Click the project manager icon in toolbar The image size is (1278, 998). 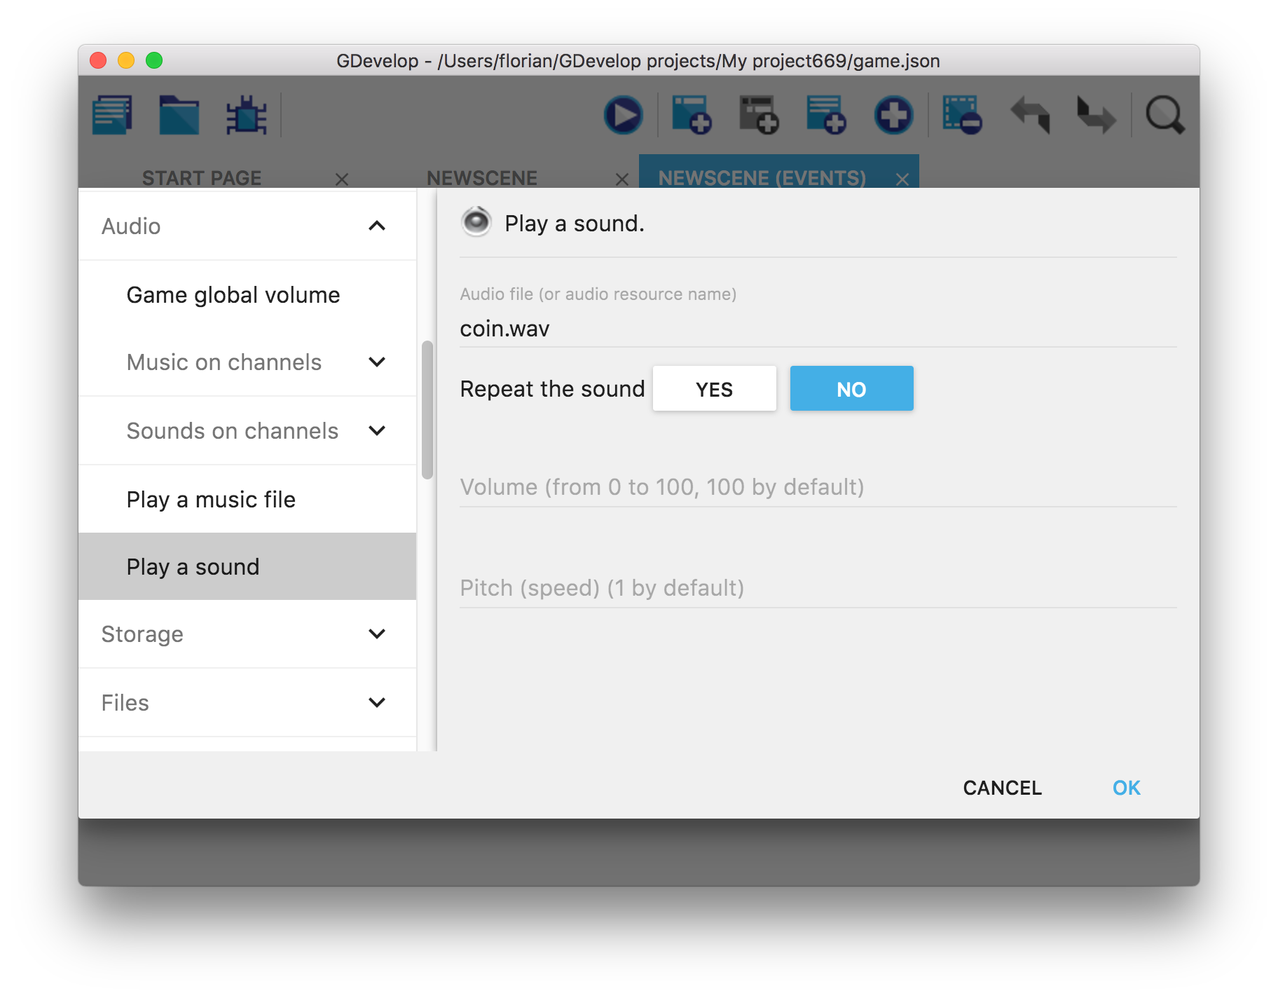pos(112,115)
